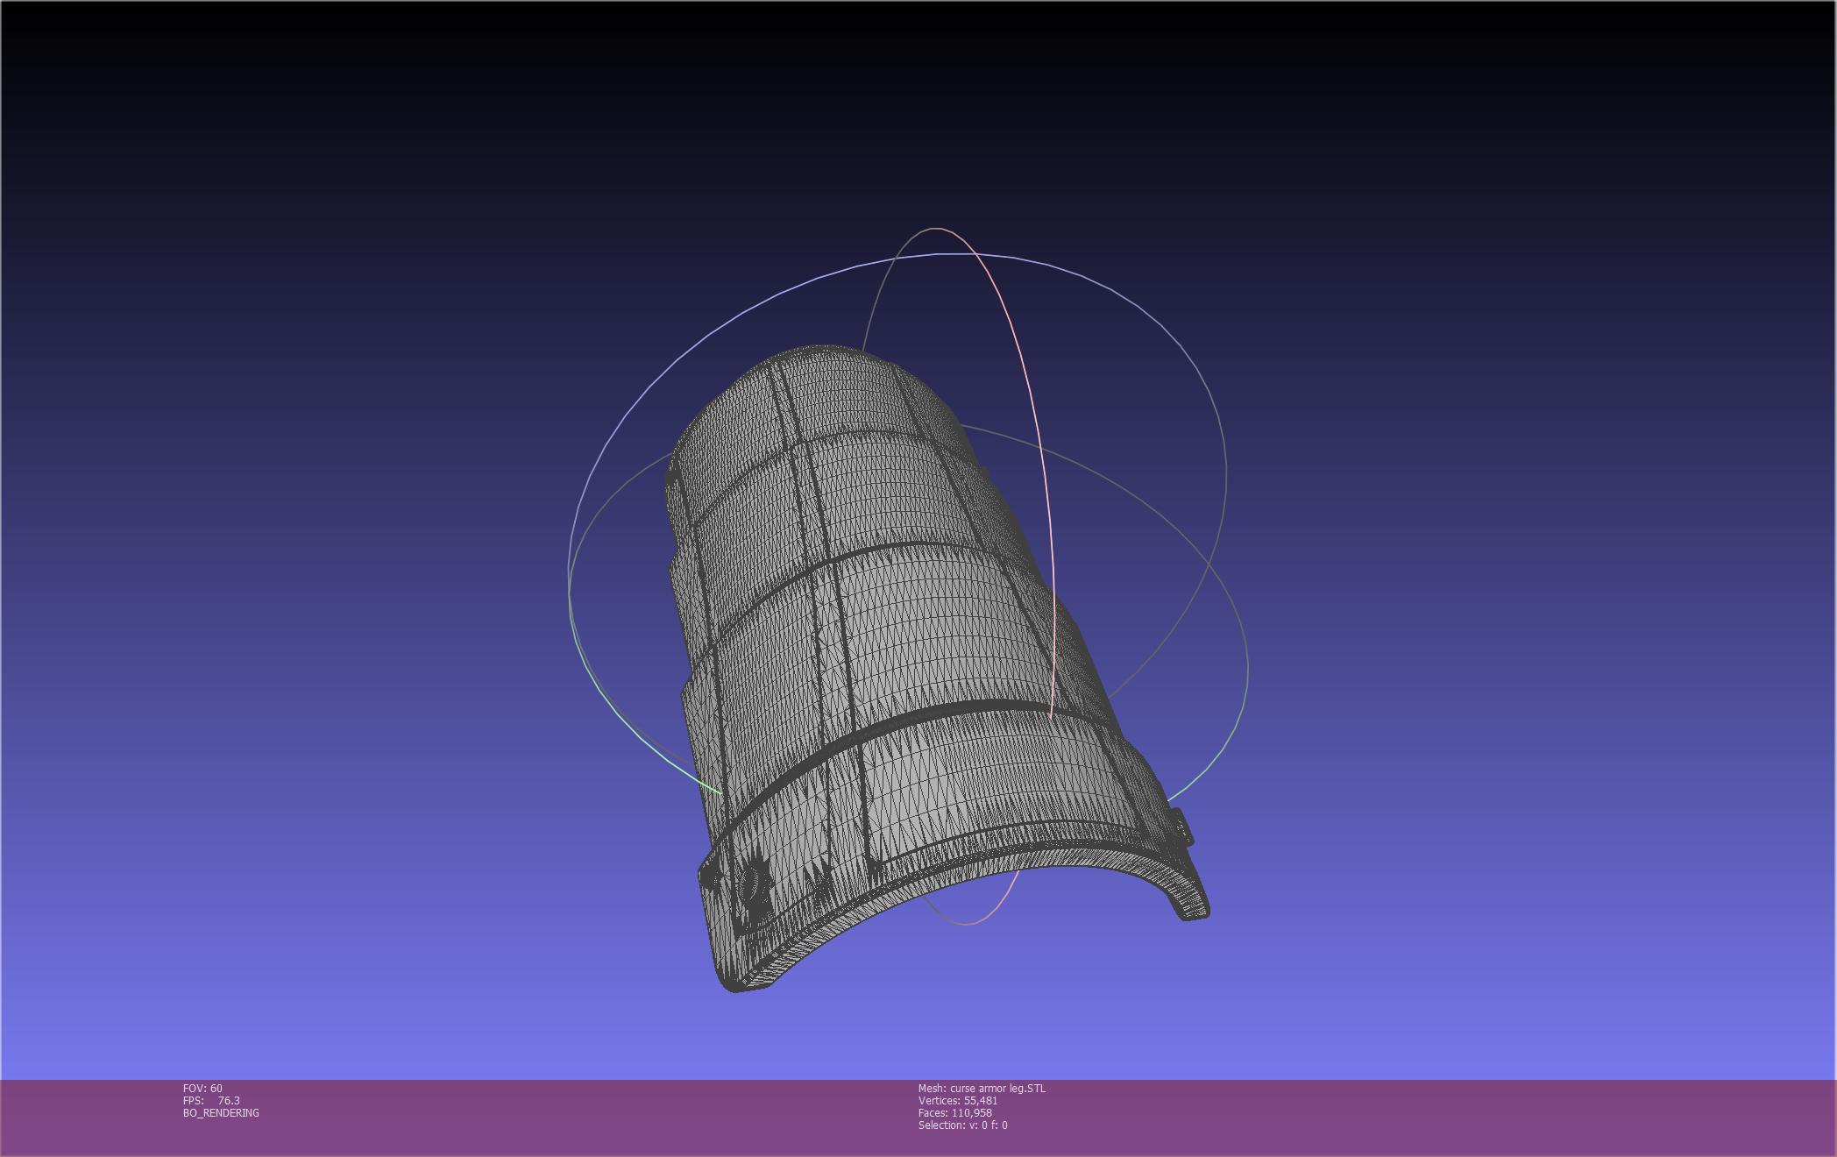The height and width of the screenshot is (1157, 1837).
Task: Click the Selection: v: 0 f: 0 text
Action: (x=962, y=1125)
